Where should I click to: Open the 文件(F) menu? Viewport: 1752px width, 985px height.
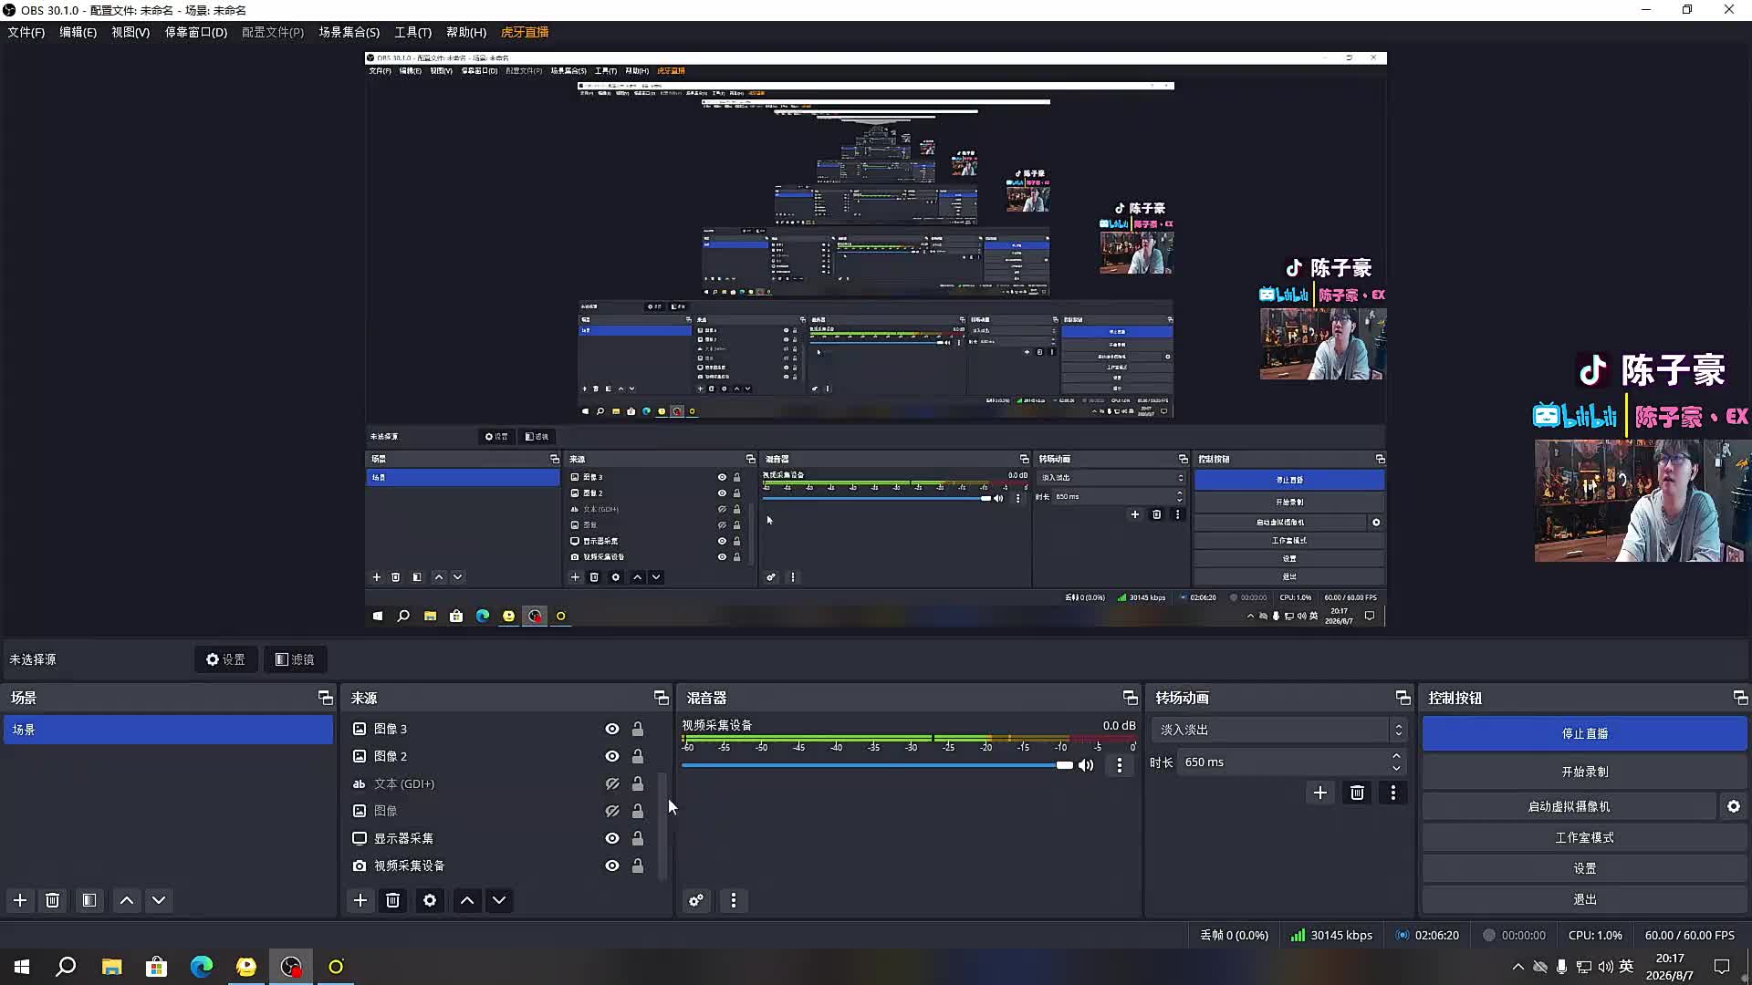26,32
